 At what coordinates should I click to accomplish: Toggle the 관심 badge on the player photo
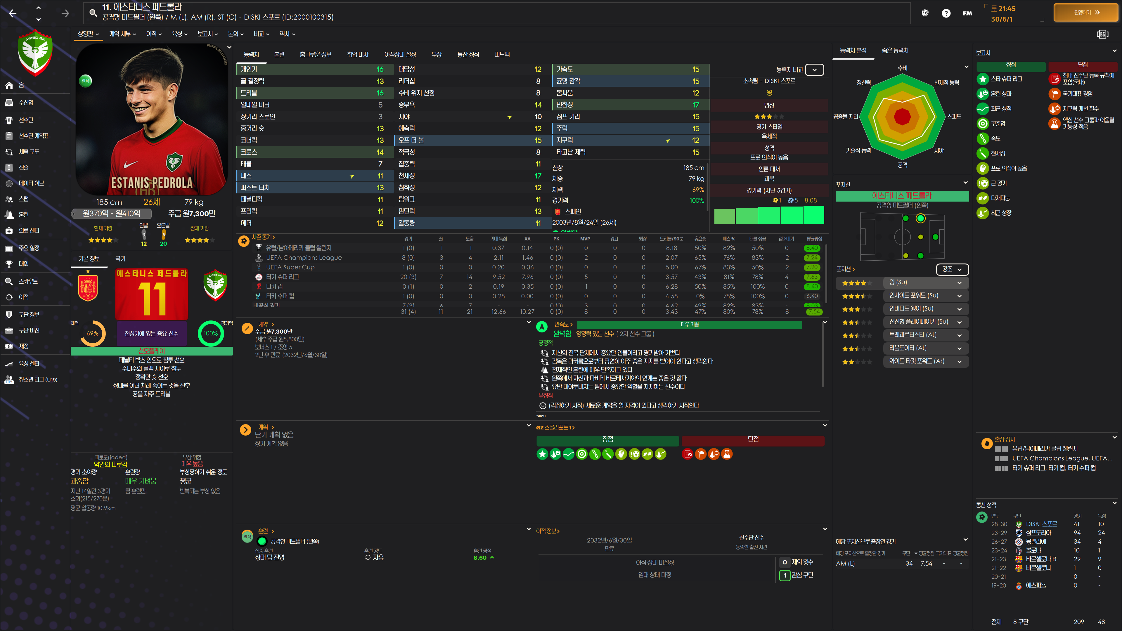85,81
